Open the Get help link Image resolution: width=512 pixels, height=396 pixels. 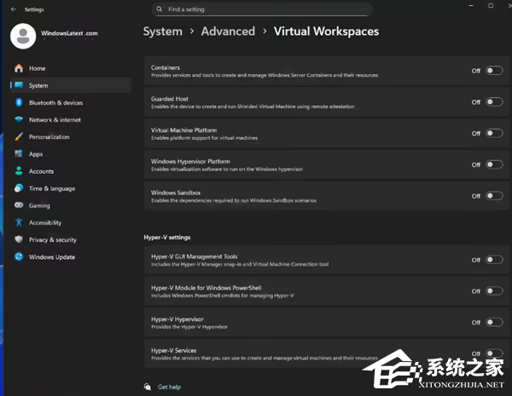pyautogui.click(x=169, y=387)
